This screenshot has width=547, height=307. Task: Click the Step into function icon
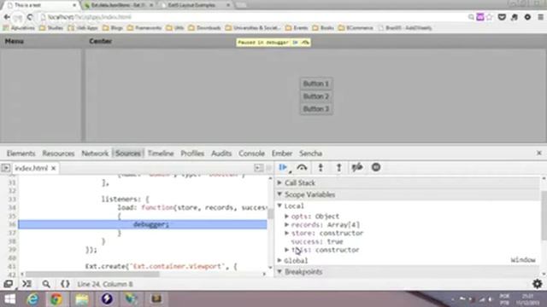point(321,168)
